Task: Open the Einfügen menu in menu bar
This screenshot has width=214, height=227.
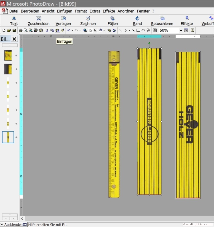Action: coord(65,11)
